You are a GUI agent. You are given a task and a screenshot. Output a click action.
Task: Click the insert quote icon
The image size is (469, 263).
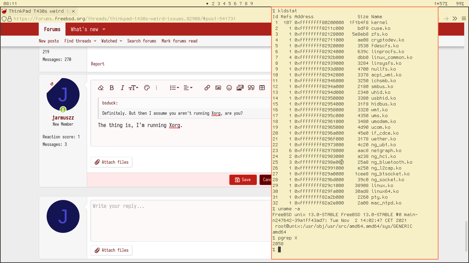(x=251, y=88)
